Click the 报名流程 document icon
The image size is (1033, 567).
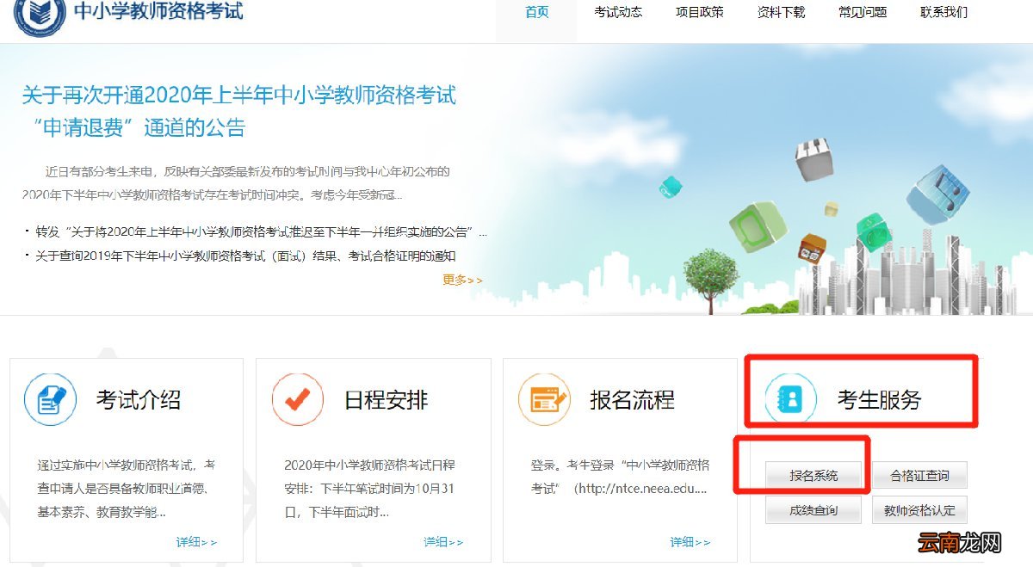point(544,399)
